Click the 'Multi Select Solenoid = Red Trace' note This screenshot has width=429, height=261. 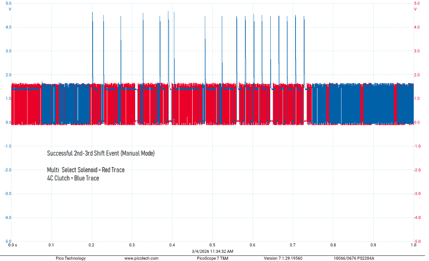point(86,170)
